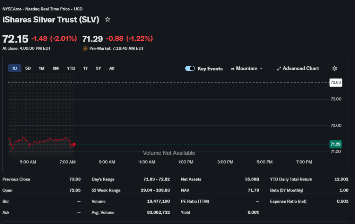This screenshot has height=224, width=355.
Task: Select the 6M chart range
Action: tap(55, 68)
